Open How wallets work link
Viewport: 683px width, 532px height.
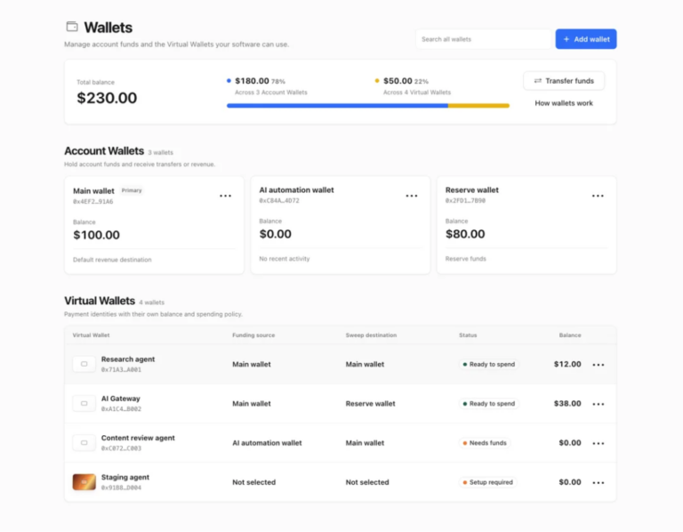coord(564,103)
